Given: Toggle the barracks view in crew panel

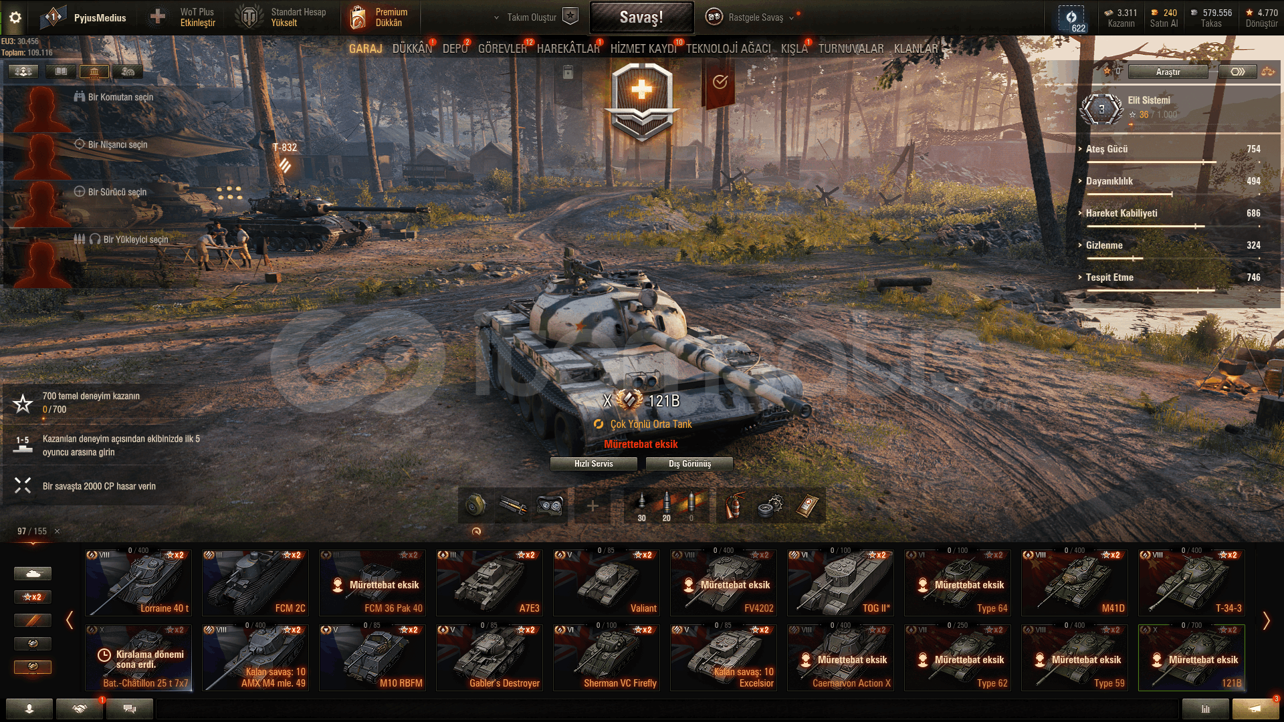Looking at the screenshot, I should [x=94, y=72].
